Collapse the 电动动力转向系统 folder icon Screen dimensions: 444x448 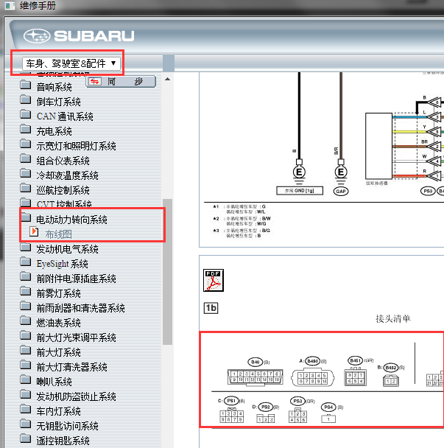click(x=26, y=217)
